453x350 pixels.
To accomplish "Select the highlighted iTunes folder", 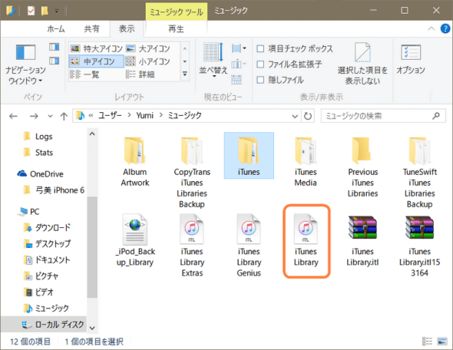I will point(249,156).
